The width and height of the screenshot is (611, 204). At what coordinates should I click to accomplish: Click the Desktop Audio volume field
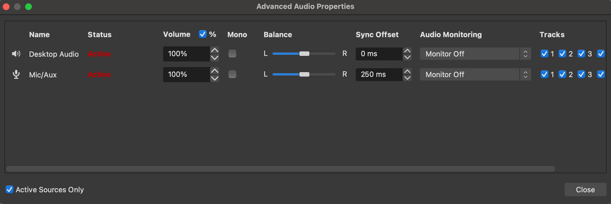(x=187, y=54)
